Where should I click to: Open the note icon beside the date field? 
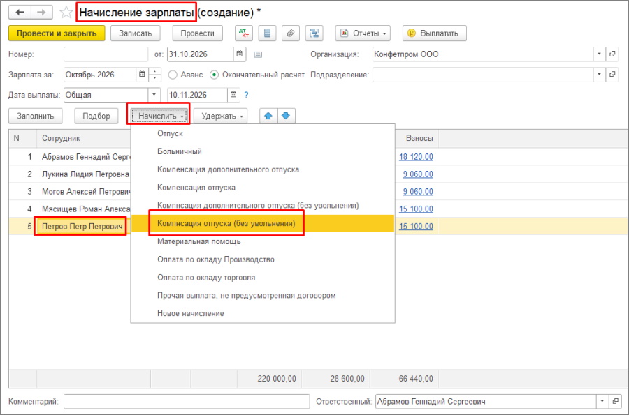coord(258,54)
